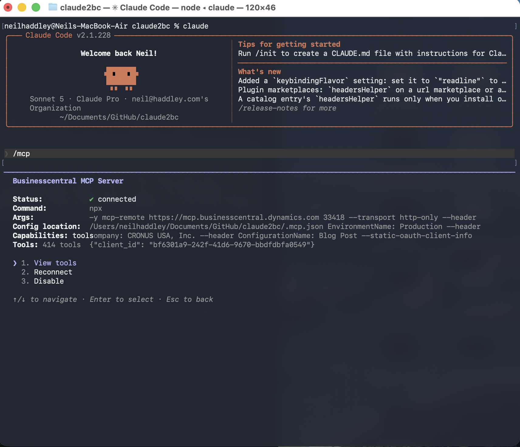Click into the /mcp prompt input line
The image size is (520, 447).
(x=259, y=154)
